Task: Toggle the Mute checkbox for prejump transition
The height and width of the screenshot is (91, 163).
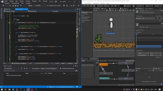Action: click(x=159, y=18)
